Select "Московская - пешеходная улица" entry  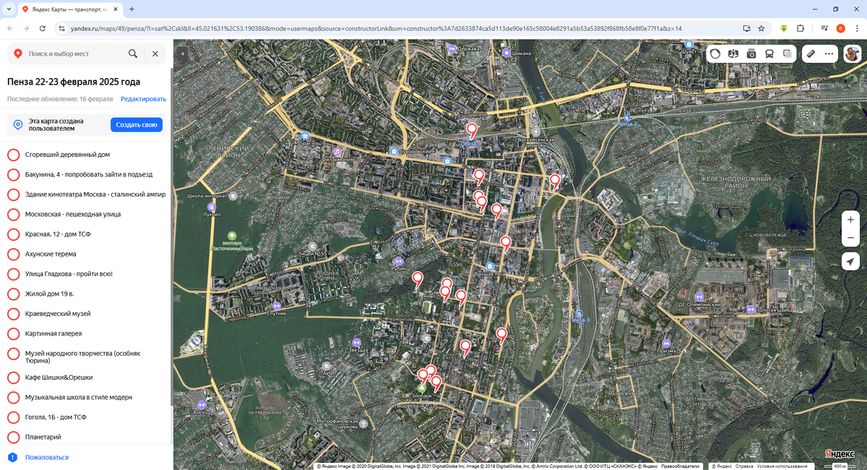87,214
